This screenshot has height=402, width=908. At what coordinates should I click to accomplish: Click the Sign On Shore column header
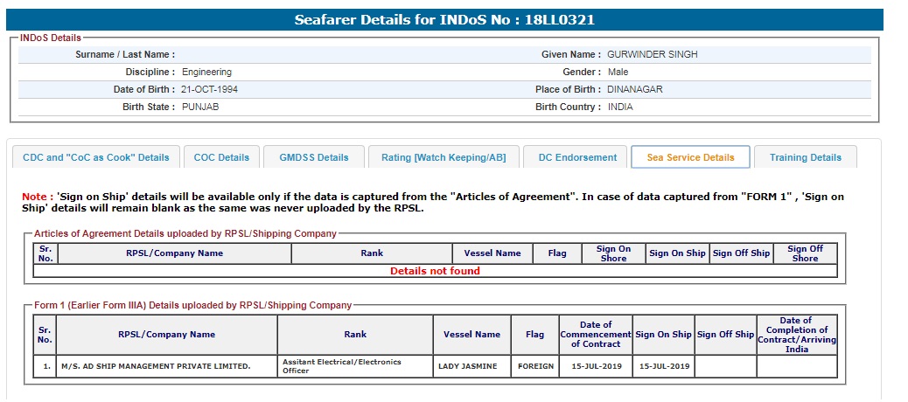coord(613,253)
